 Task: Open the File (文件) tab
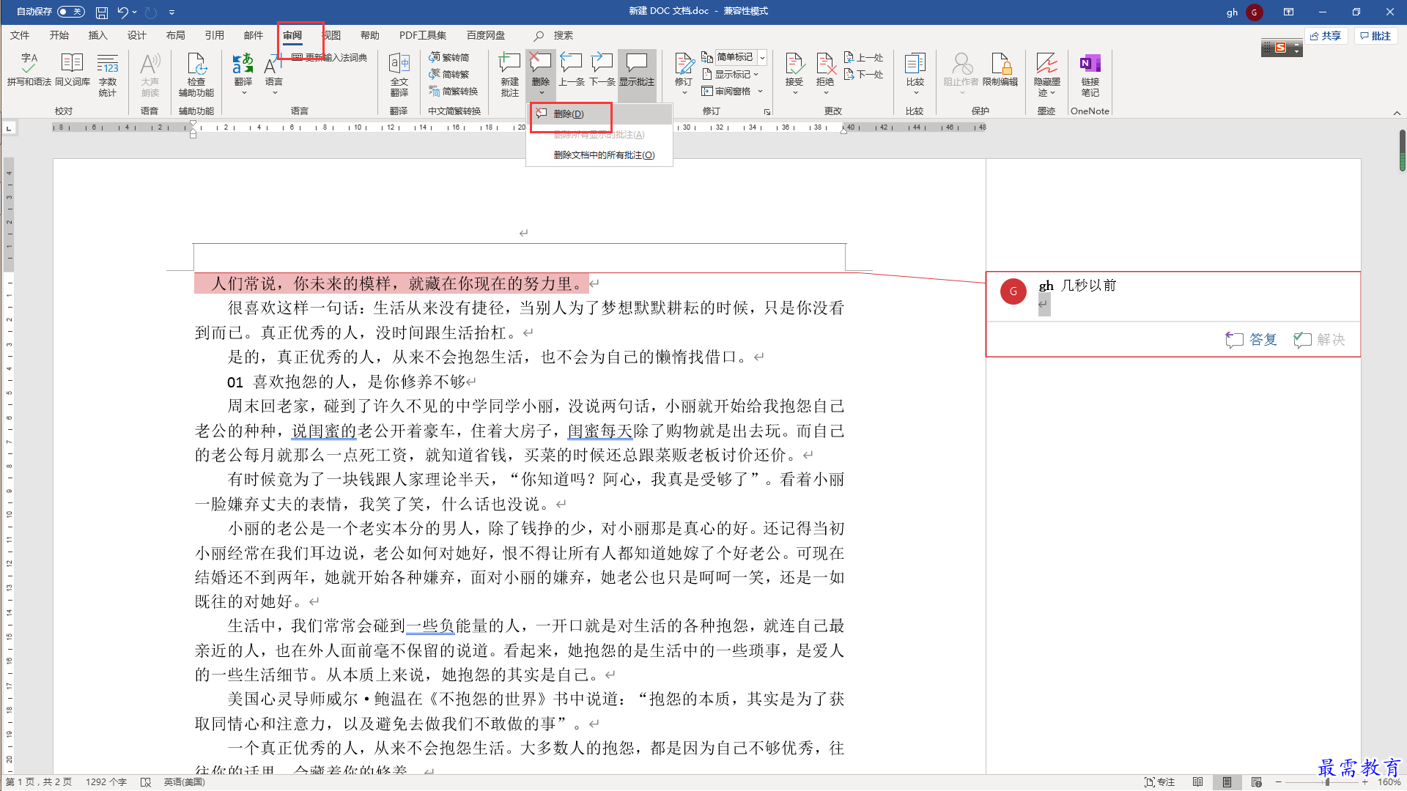20,35
